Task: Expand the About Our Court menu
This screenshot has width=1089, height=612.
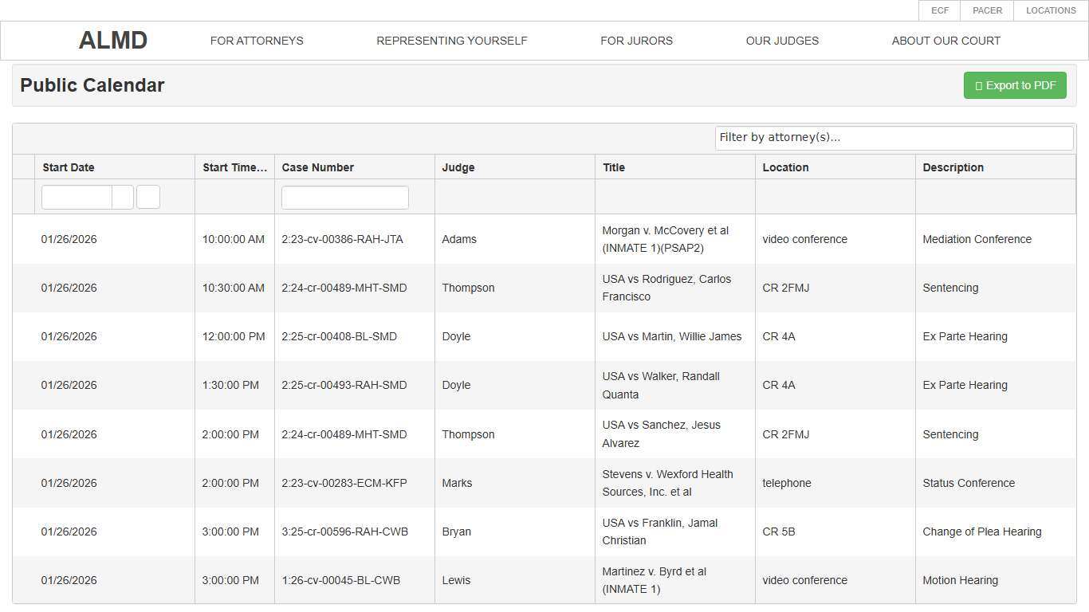Action: pyautogui.click(x=946, y=41)
